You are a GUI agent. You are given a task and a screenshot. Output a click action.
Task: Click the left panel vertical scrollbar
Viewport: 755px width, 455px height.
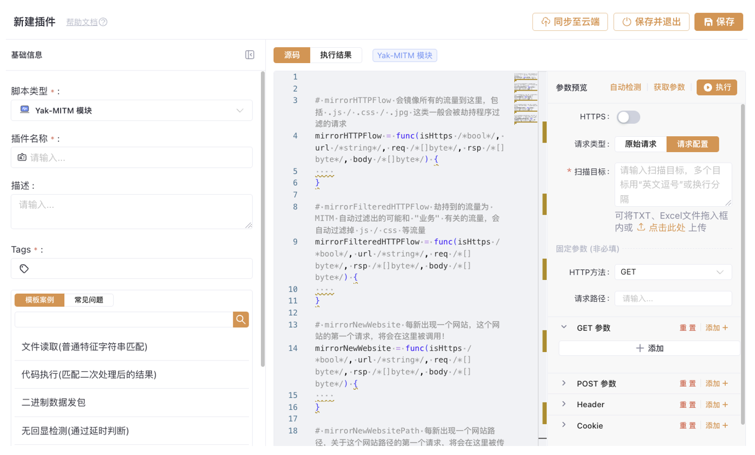pos(262,219)
